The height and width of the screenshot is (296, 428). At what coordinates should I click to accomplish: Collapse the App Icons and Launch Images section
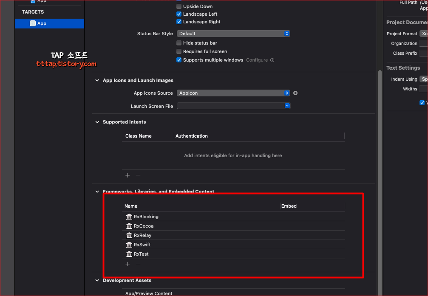coord(97,80)
